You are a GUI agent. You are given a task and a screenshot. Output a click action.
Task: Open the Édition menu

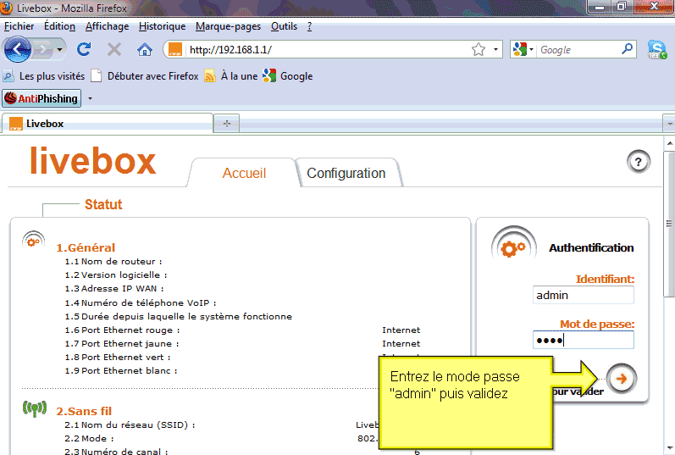point(59,26)
